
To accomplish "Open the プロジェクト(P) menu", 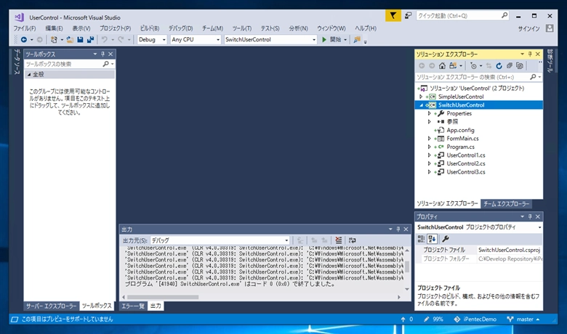I will tap(115, 28).
